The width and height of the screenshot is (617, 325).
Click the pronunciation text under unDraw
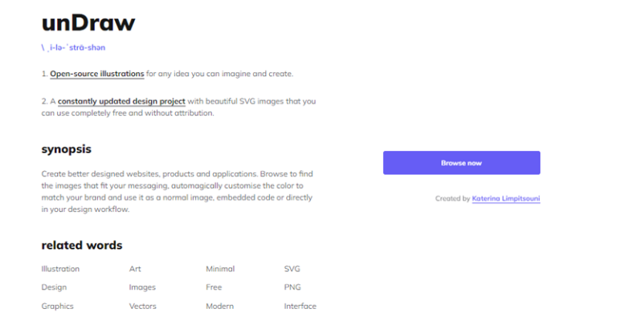click(x=73, y=47)
